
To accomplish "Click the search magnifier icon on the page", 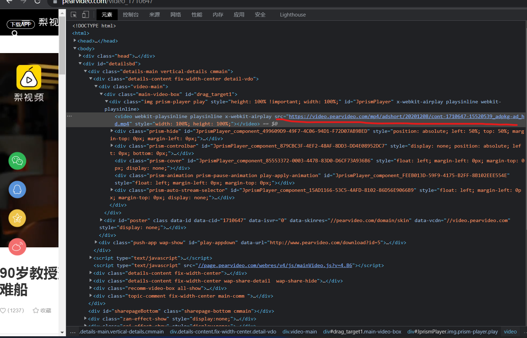I will [14, 33].
